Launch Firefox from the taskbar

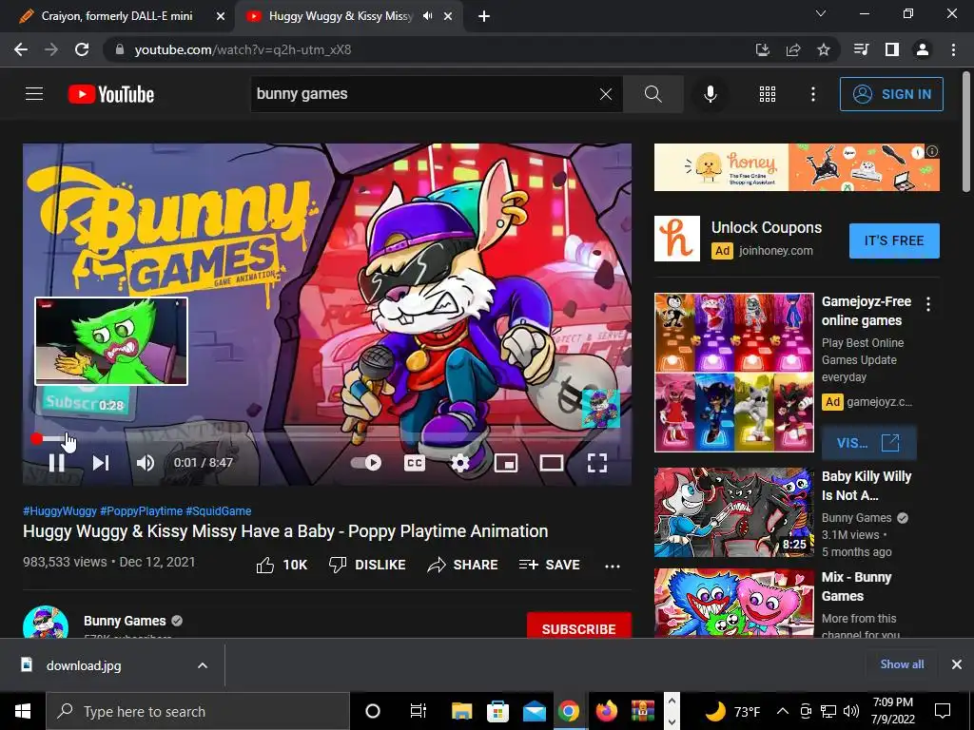click(x=606, y=711)
